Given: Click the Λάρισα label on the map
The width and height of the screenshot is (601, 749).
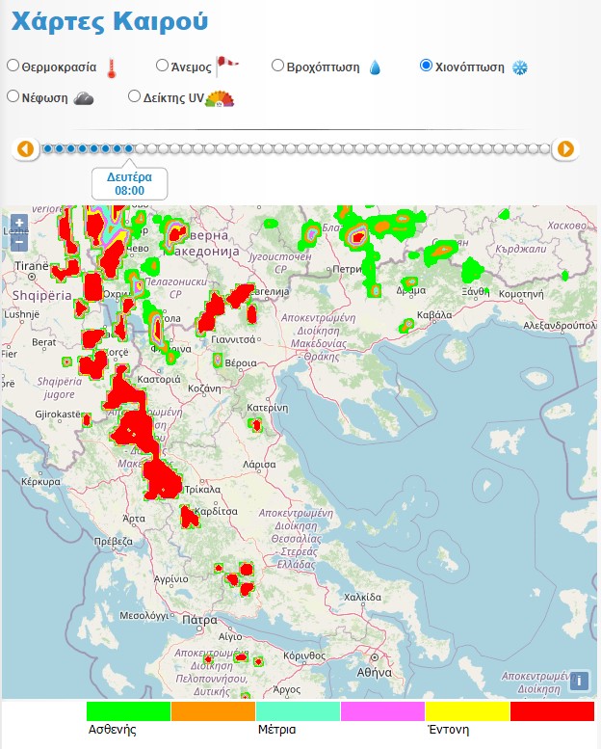Looking at the screenshot, I should click(259, 464).
